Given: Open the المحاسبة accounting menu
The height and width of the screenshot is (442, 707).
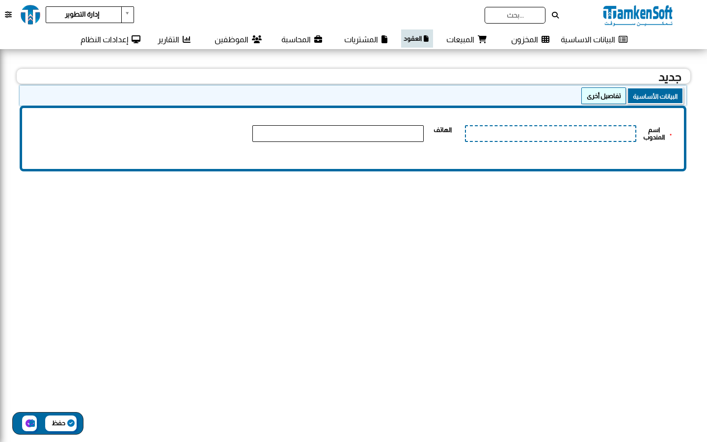Looking at the screenshot, I should click(301, 39).
